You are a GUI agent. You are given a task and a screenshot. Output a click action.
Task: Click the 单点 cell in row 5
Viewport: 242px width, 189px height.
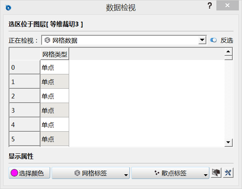55,139
